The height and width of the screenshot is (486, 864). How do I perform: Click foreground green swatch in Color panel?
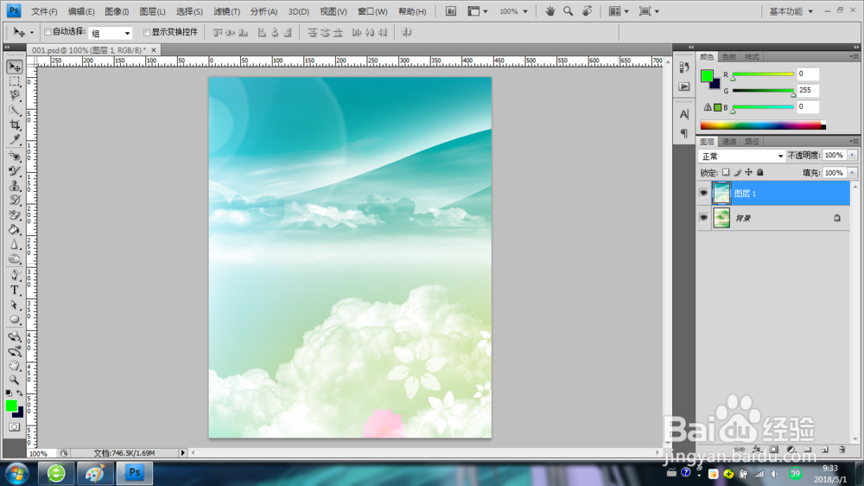click(707, 76)
